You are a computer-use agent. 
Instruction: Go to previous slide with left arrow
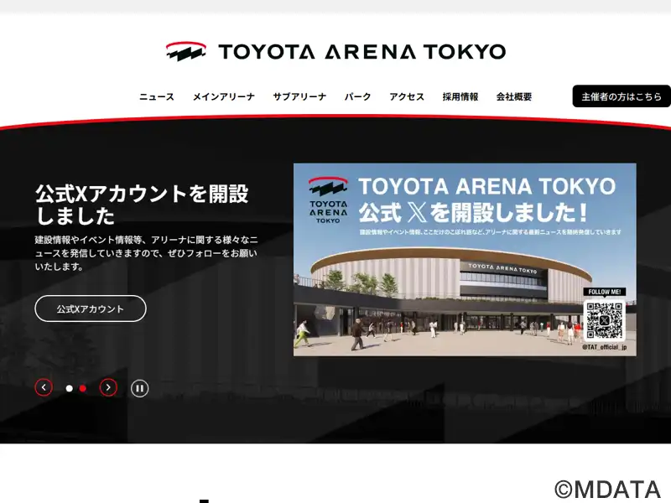[x=44, y=387]
